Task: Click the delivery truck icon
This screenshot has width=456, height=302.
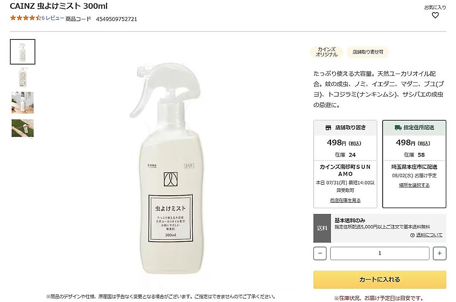Action: (x=398, y=128)
